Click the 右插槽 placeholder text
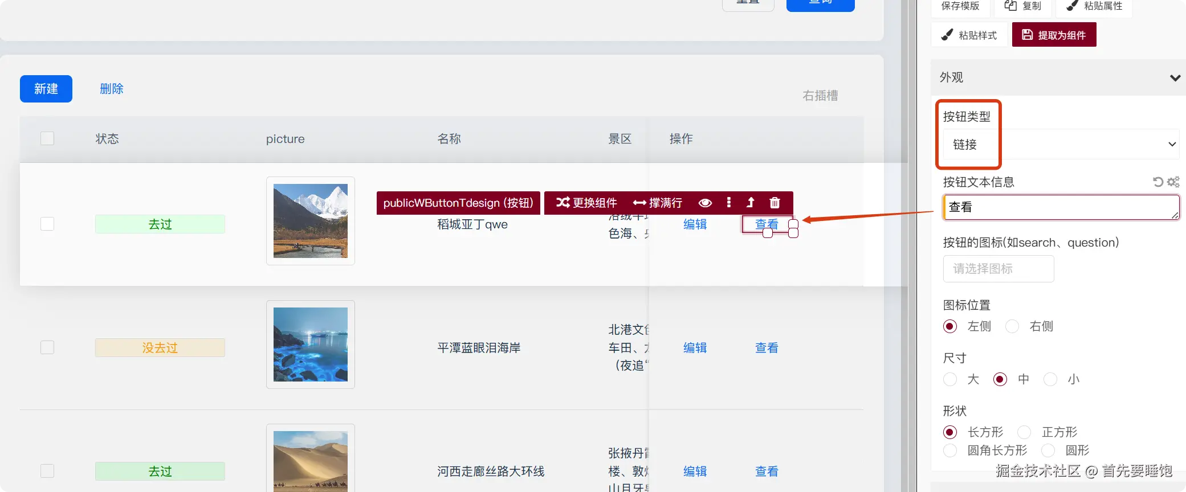1186x492 pixels. point(820,96)
